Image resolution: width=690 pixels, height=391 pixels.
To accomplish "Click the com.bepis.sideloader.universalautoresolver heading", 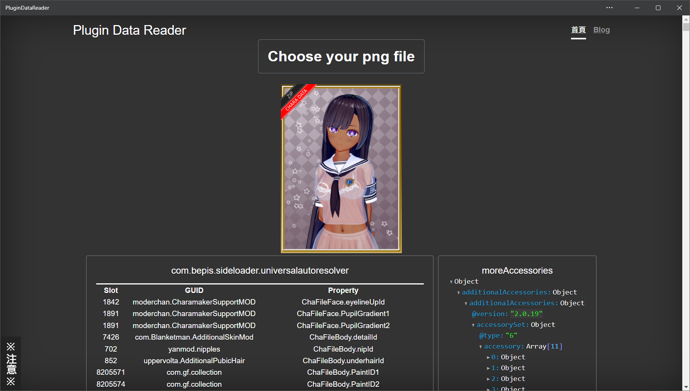I will coord(260,271).
